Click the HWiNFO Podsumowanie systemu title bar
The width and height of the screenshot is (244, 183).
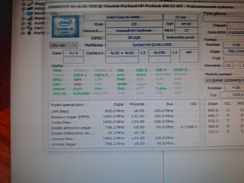pyautogui.click(x=145, y=7)
